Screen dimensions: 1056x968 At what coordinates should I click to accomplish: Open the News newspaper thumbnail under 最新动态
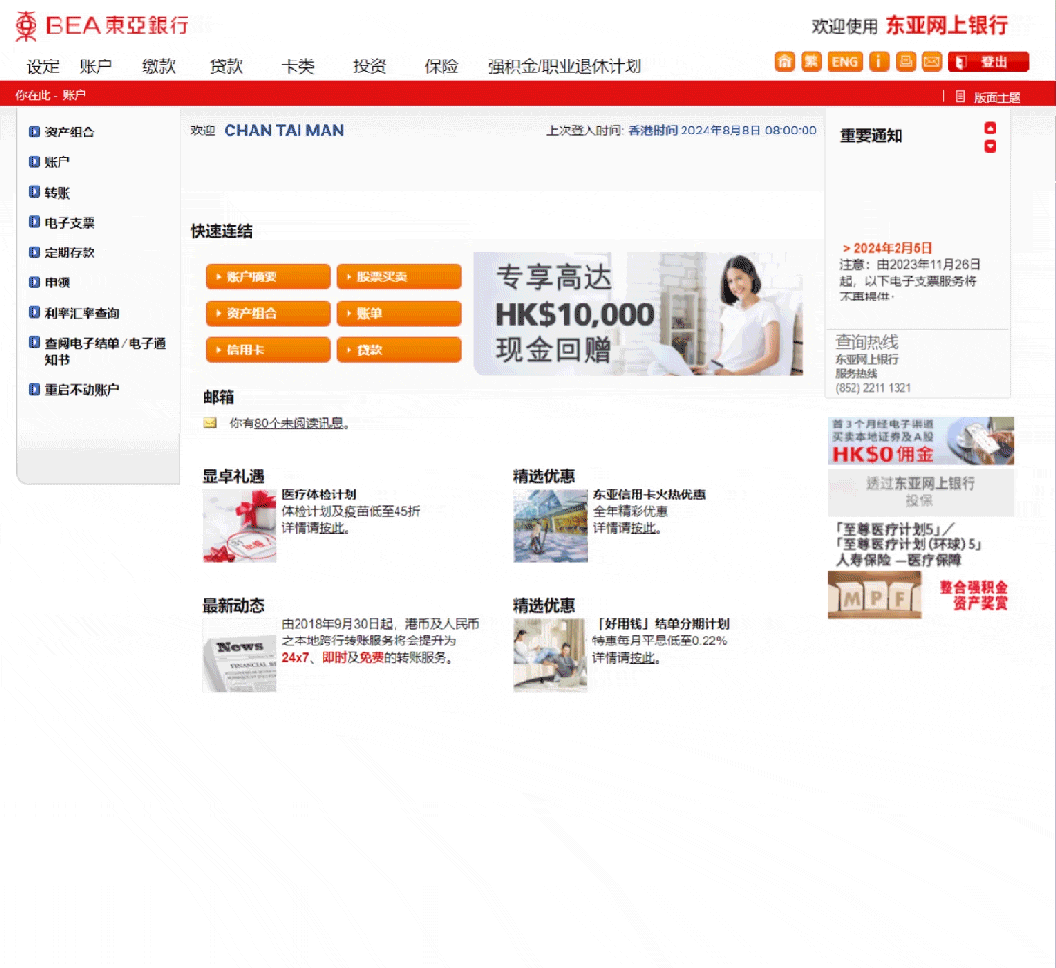pos(240,656)
